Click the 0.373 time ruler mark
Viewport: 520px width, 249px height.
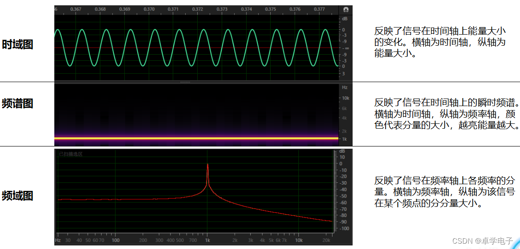[222, 9]
